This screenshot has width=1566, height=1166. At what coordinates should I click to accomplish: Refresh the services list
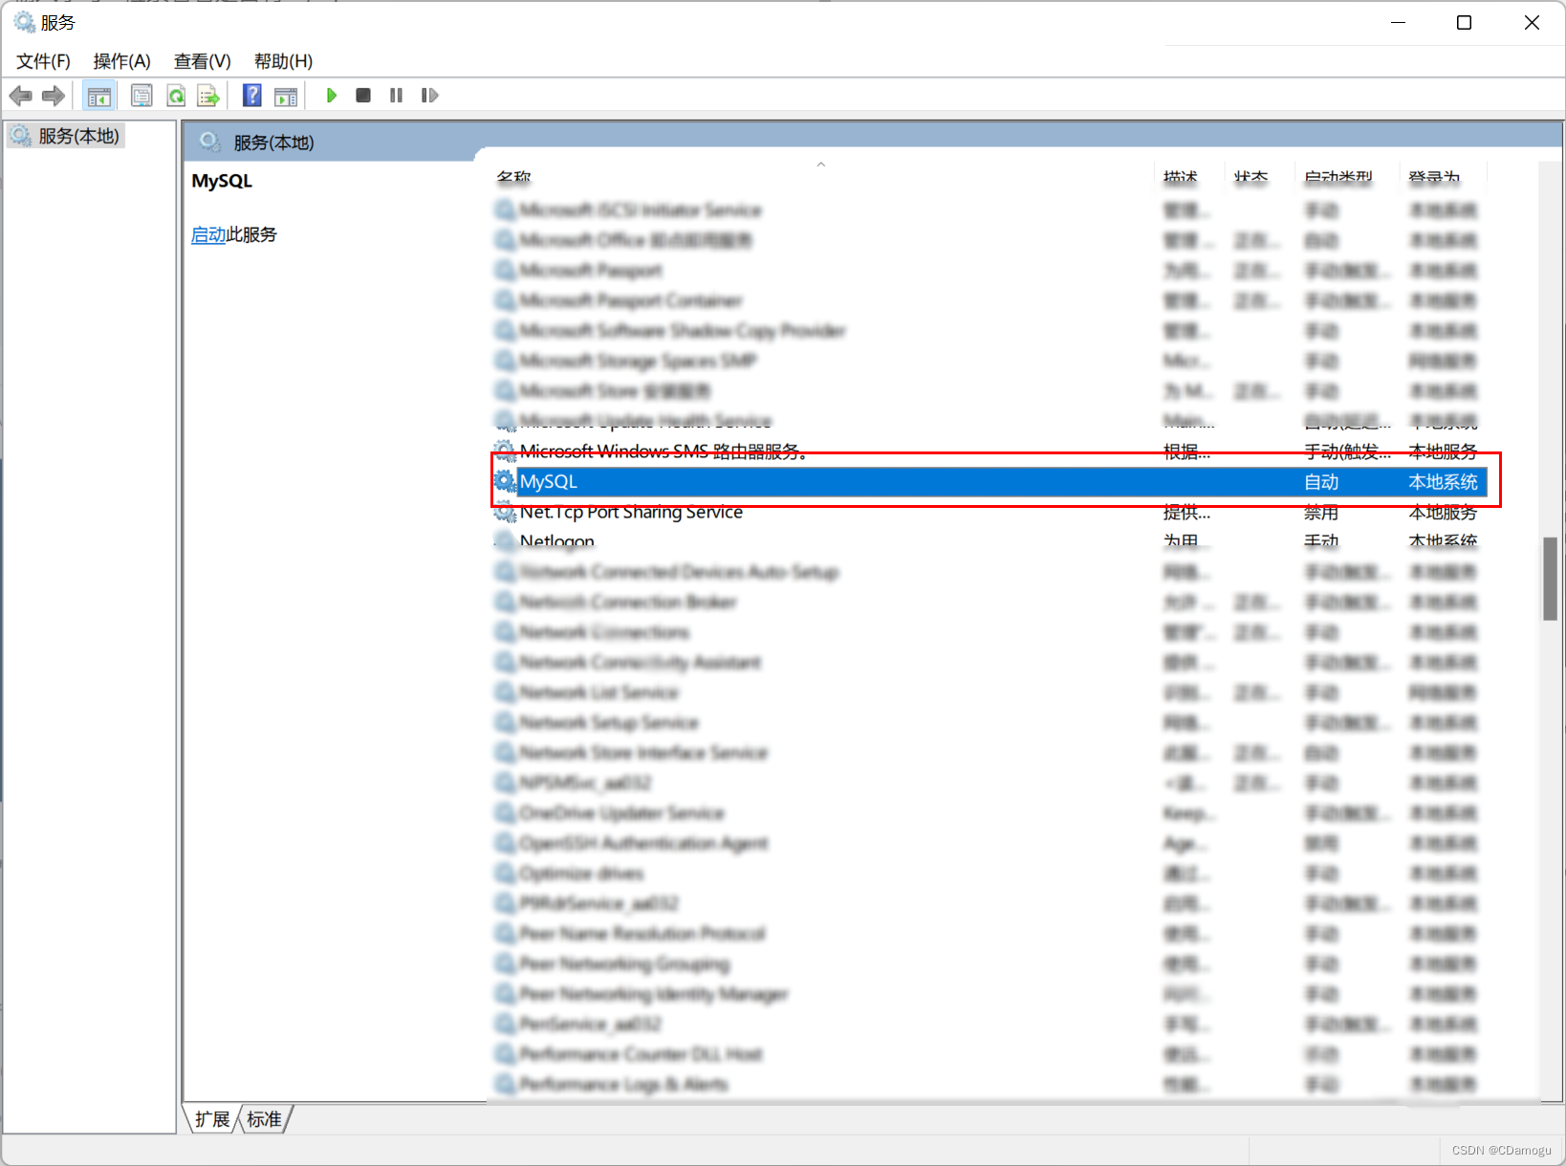pyautogui.click(x=176, y=95)
